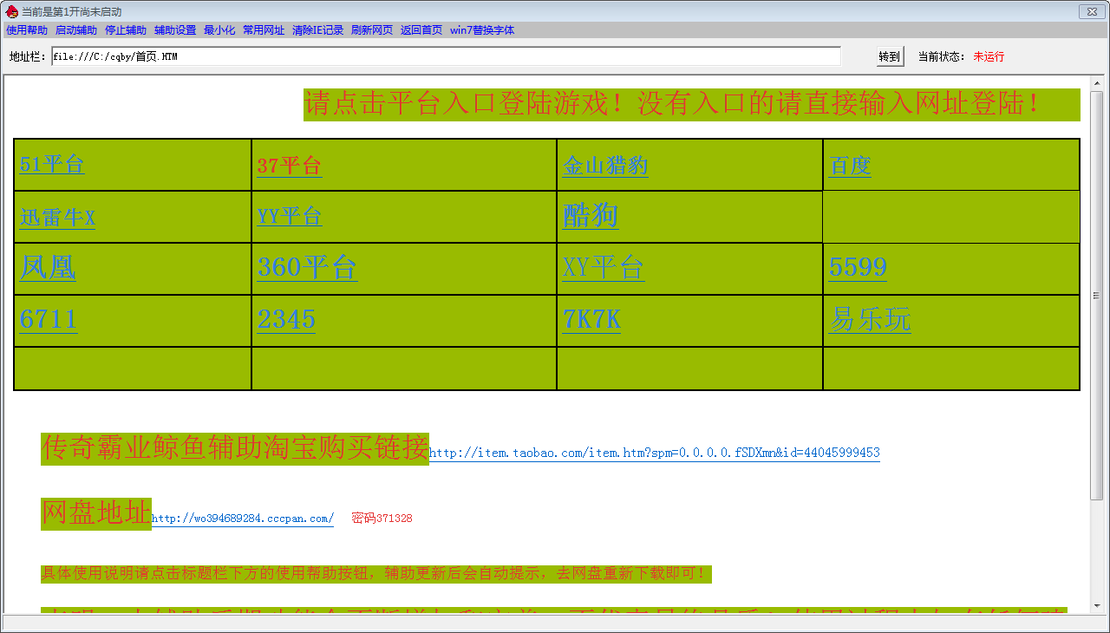Click 刷新网页 to reload page
This screenshot has height=633, width=1110.
(x=372, y=30)
